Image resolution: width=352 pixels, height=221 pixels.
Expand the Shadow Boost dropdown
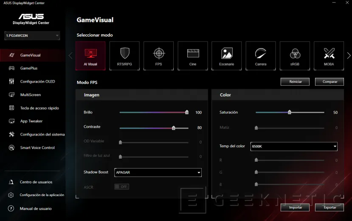pyautogui.click(x=158, y=172)
